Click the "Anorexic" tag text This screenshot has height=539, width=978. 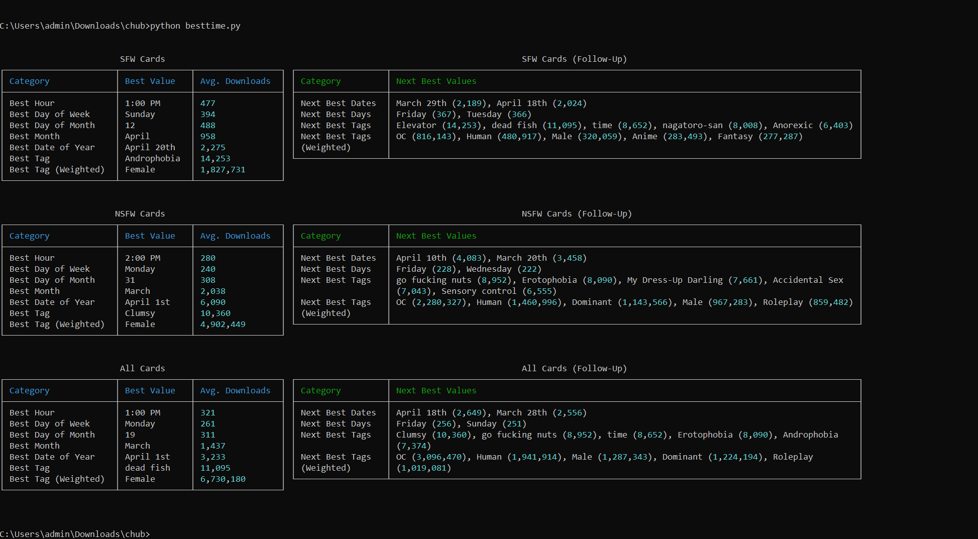pyautogui.click(x=793, y=125)
